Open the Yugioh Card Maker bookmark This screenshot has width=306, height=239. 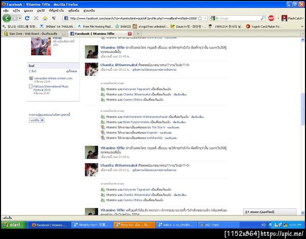[264, 26]
